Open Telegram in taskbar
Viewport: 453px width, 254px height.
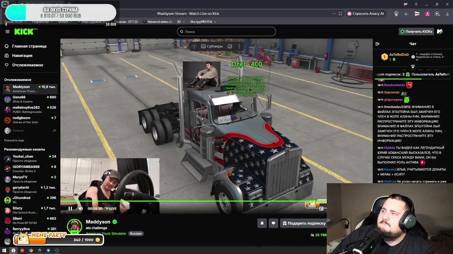48,250
